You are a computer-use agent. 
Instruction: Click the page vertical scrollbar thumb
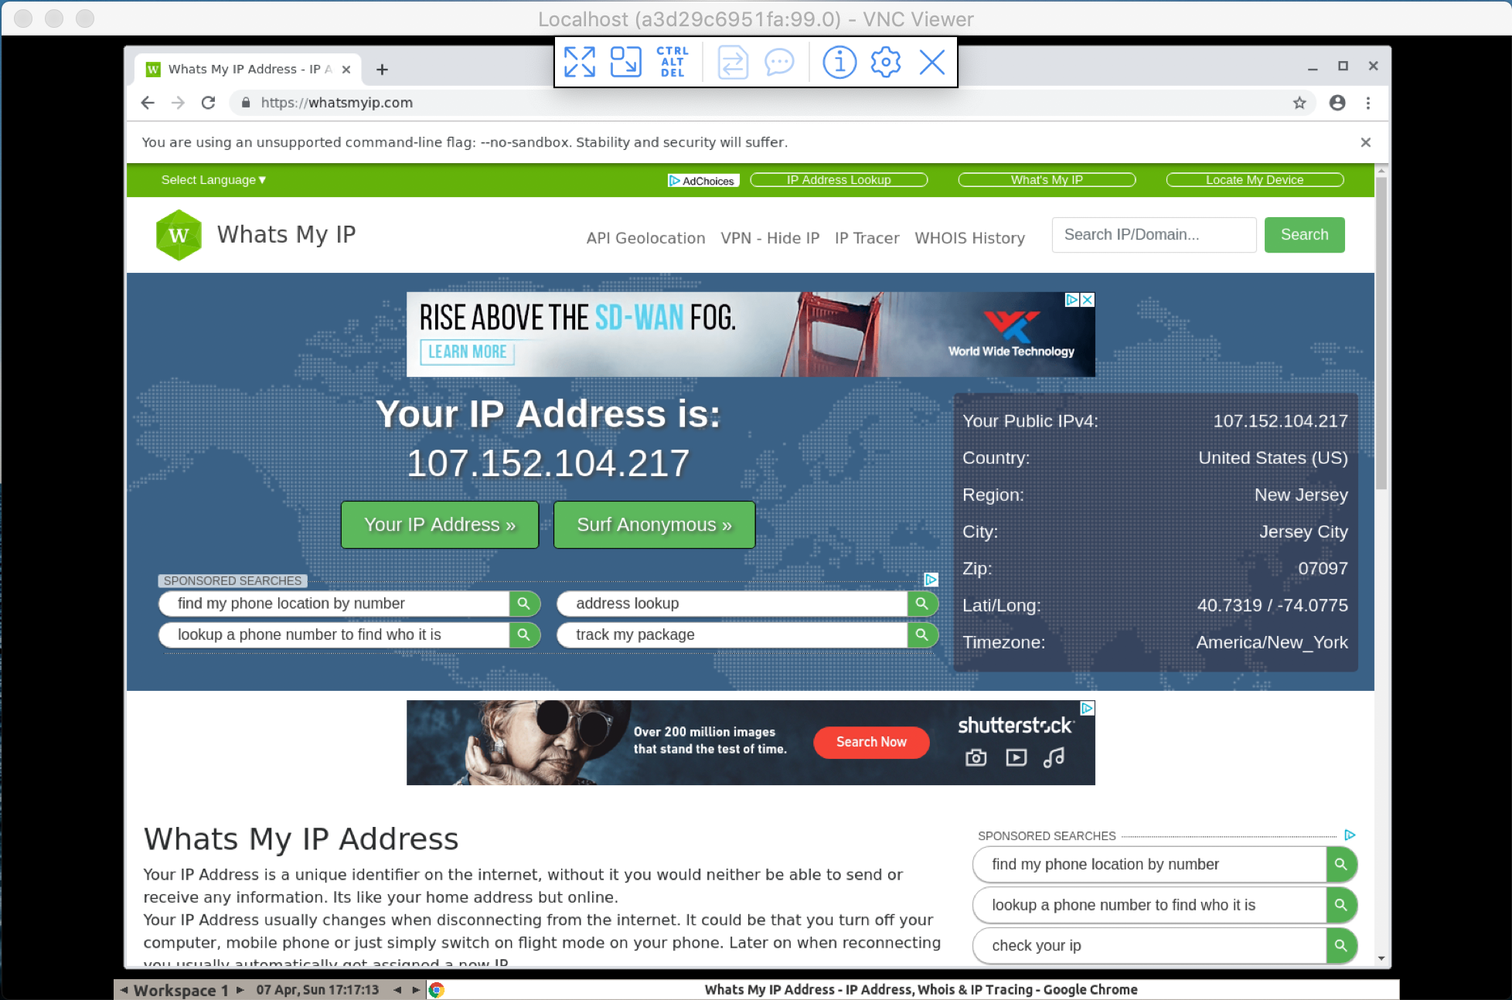click(1381, 332)
